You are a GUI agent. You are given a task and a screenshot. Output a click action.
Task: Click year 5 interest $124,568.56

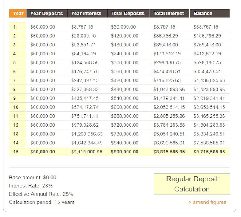(85, 63)
